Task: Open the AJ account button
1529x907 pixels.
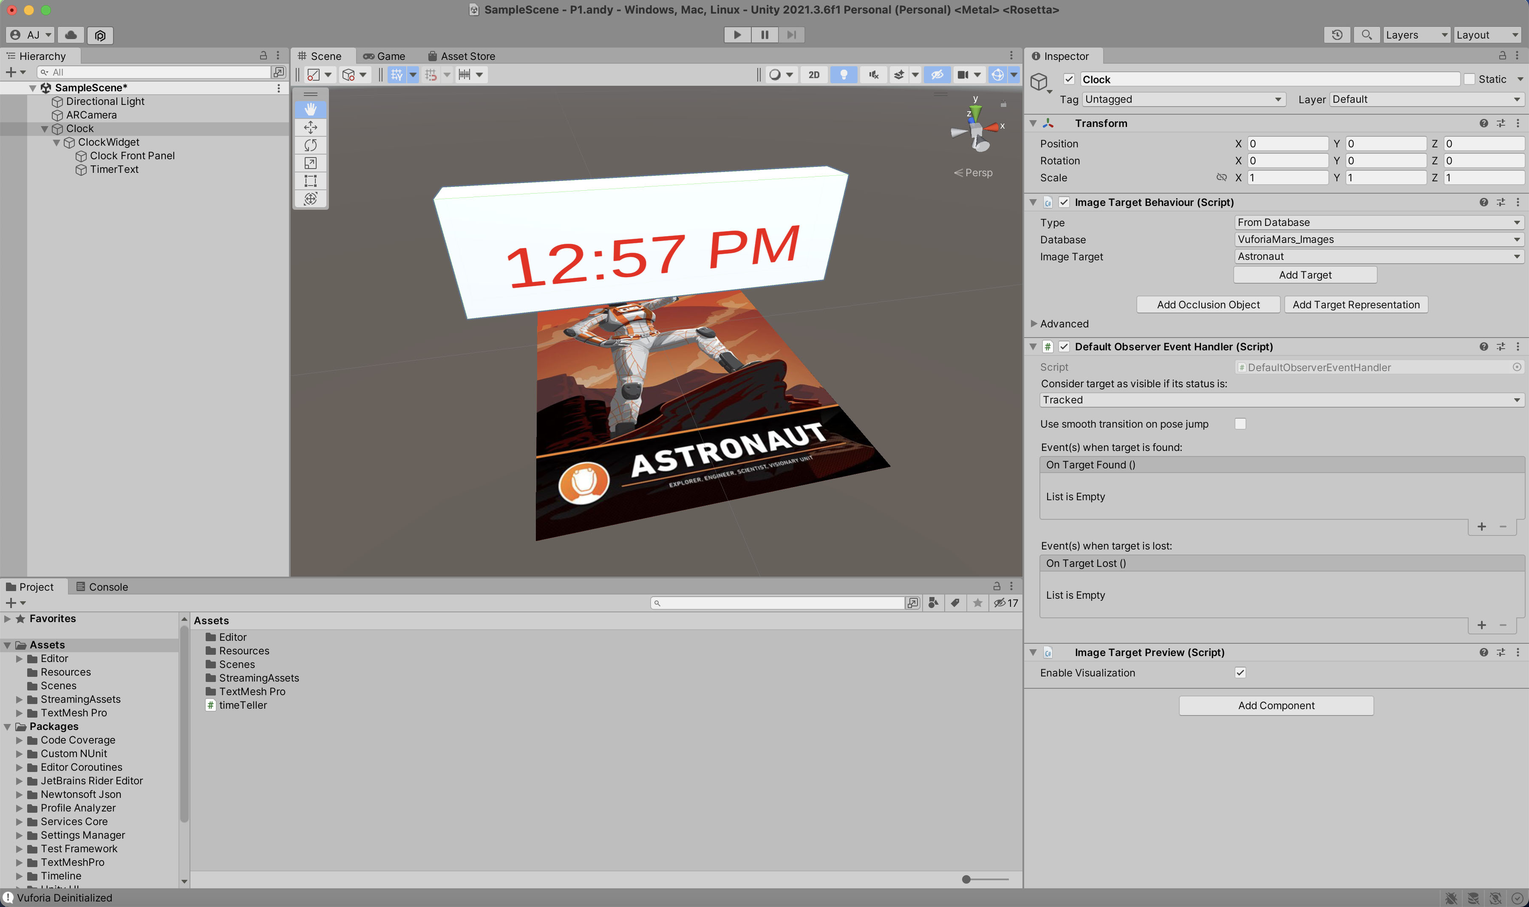Action: coord(31,35)
